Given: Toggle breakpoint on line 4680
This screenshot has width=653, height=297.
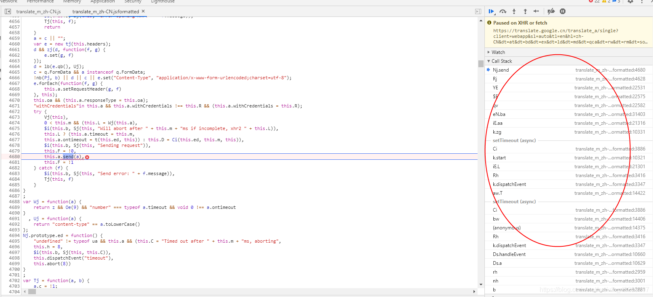Looking at the screenshot, I should tap(14, 157).
